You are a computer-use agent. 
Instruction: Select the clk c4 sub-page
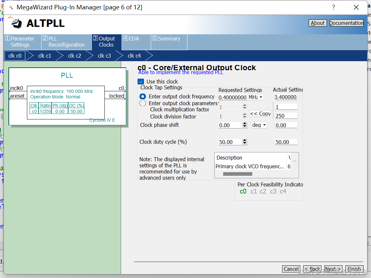coord(134,56)
